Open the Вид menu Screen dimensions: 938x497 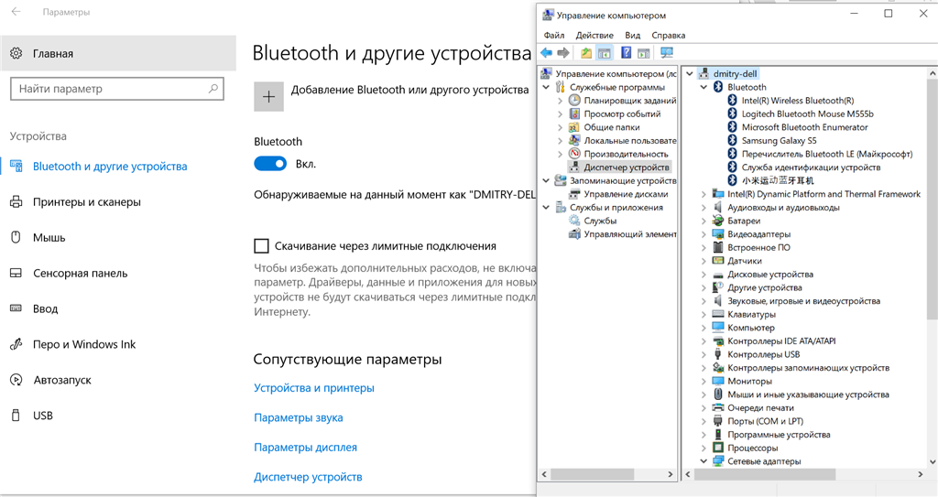coord(633,36)
